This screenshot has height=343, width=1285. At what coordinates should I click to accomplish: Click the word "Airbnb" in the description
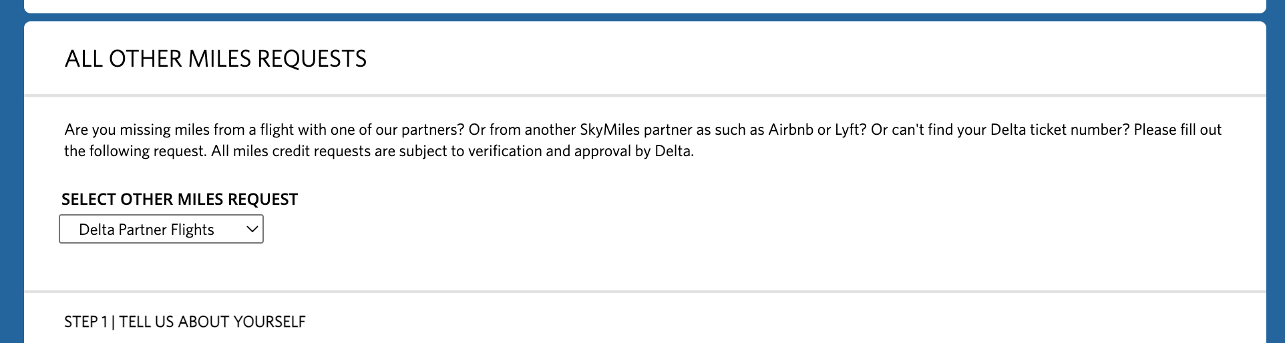[791, 129]
